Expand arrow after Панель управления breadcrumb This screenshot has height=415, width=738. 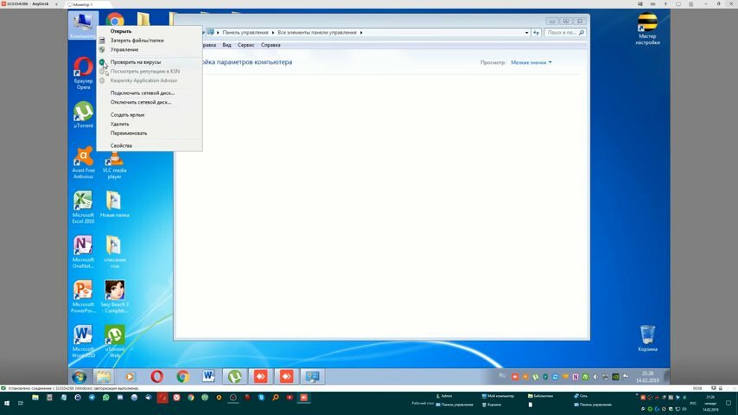(x=273, y=33)
